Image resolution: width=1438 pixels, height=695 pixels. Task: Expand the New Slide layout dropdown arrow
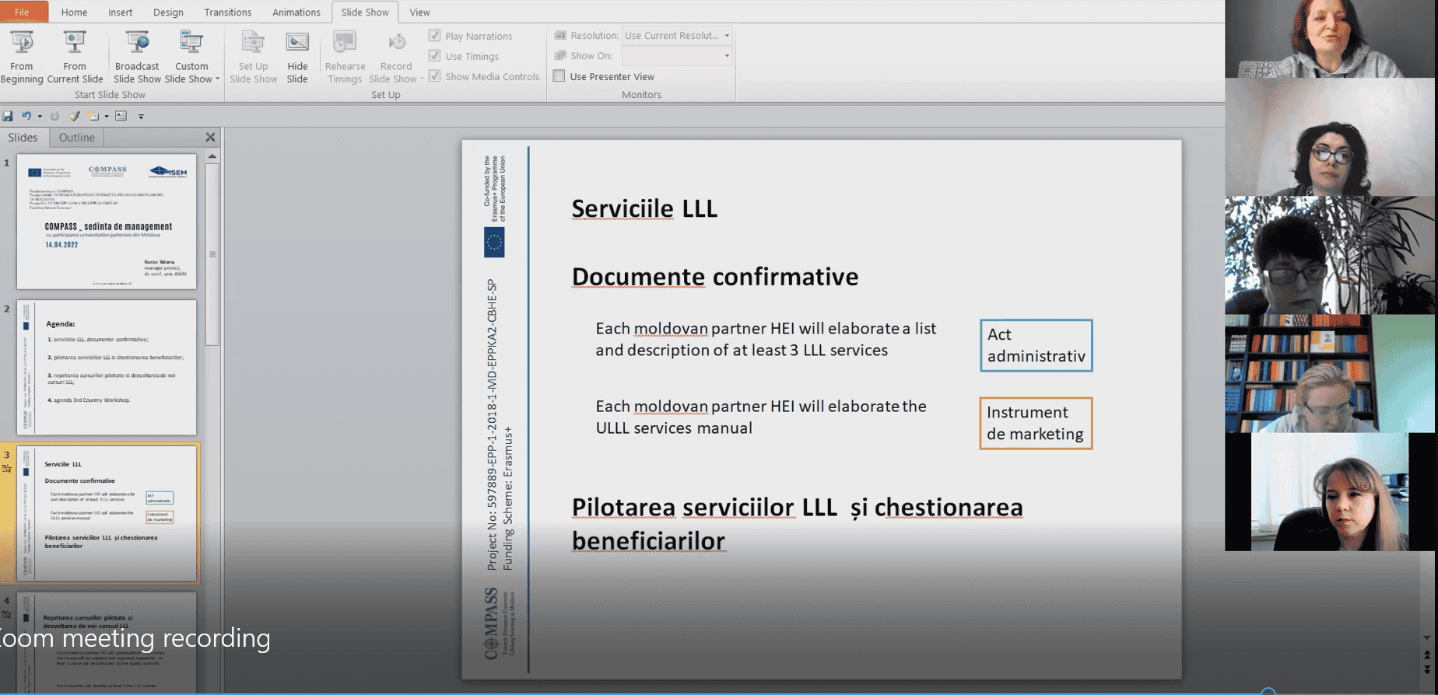pyautogui.click(x=107, y=117)
